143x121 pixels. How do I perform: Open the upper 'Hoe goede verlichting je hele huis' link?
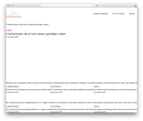point(115,103)
